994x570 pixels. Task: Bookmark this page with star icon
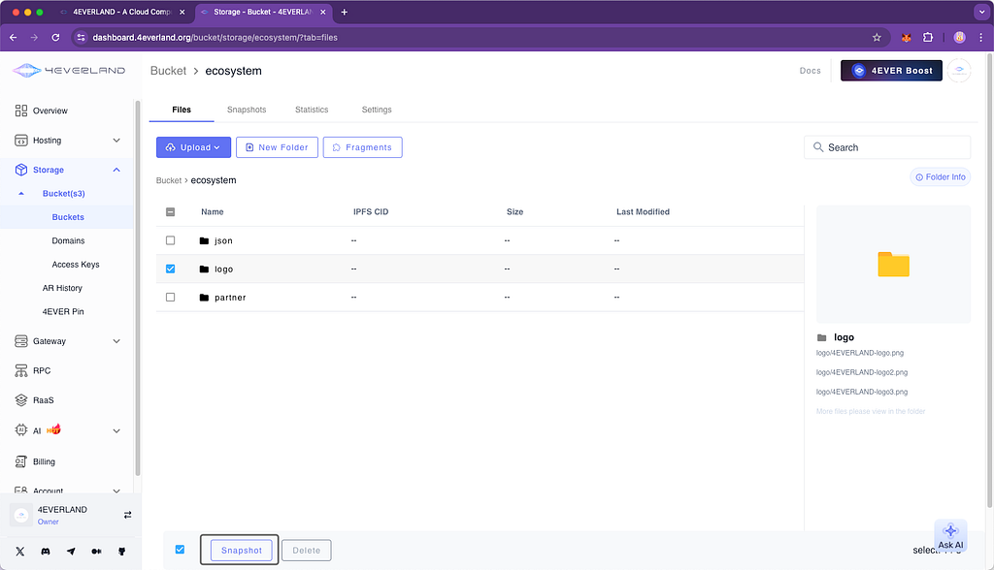coord(877,38)
